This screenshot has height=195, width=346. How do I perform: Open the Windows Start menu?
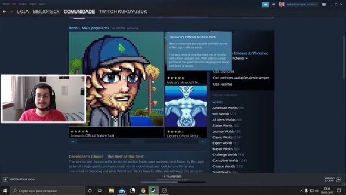pyautogui.click(x=5, y=191)
